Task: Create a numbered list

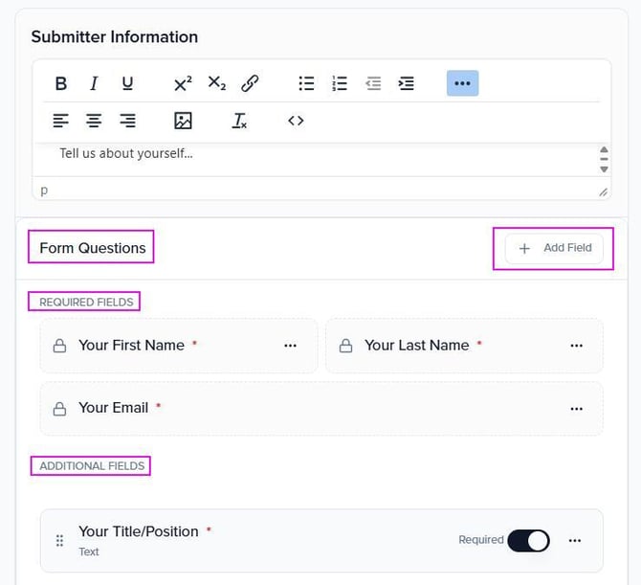Action: click(340, 83)
